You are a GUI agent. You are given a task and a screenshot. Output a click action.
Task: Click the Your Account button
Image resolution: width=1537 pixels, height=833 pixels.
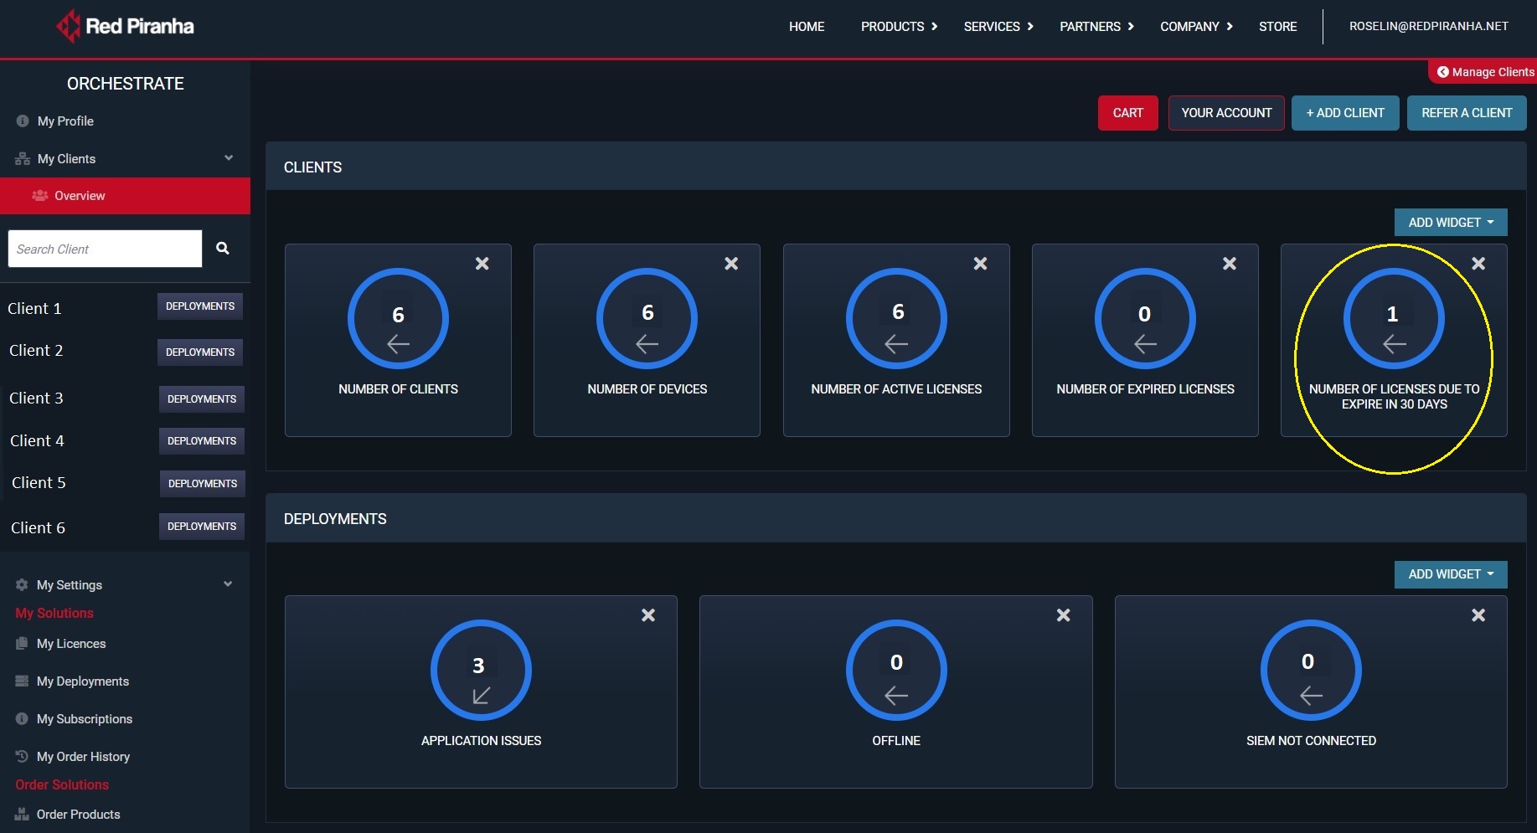pyautogui.click(x=1226, y=113)
